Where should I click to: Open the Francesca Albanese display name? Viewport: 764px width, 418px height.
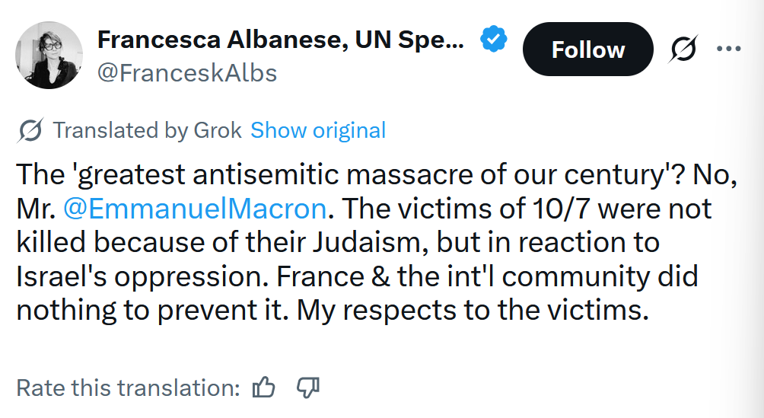pos(280,40)
